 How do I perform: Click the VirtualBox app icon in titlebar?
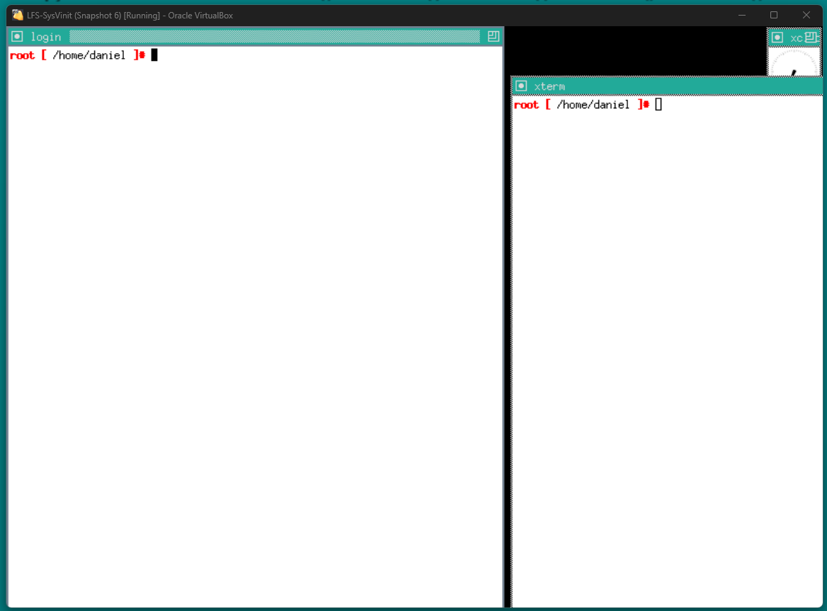click(x=18, y=15)
